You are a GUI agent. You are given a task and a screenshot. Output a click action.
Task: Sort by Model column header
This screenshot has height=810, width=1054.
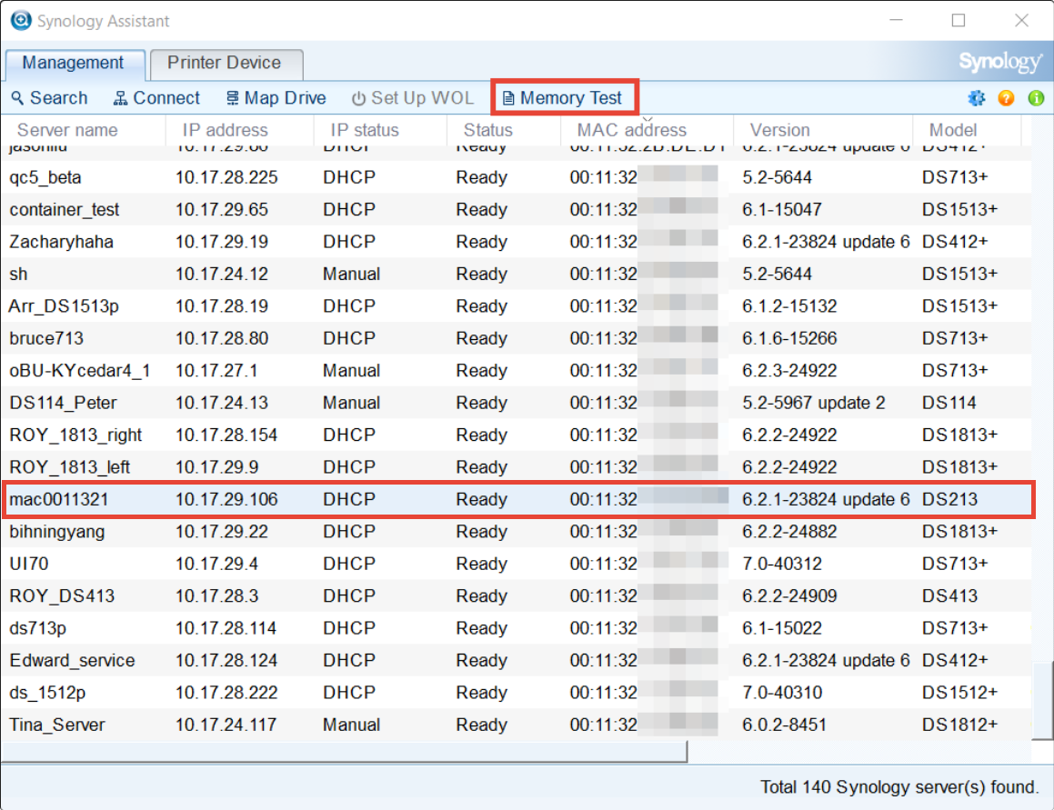(967, 130)
